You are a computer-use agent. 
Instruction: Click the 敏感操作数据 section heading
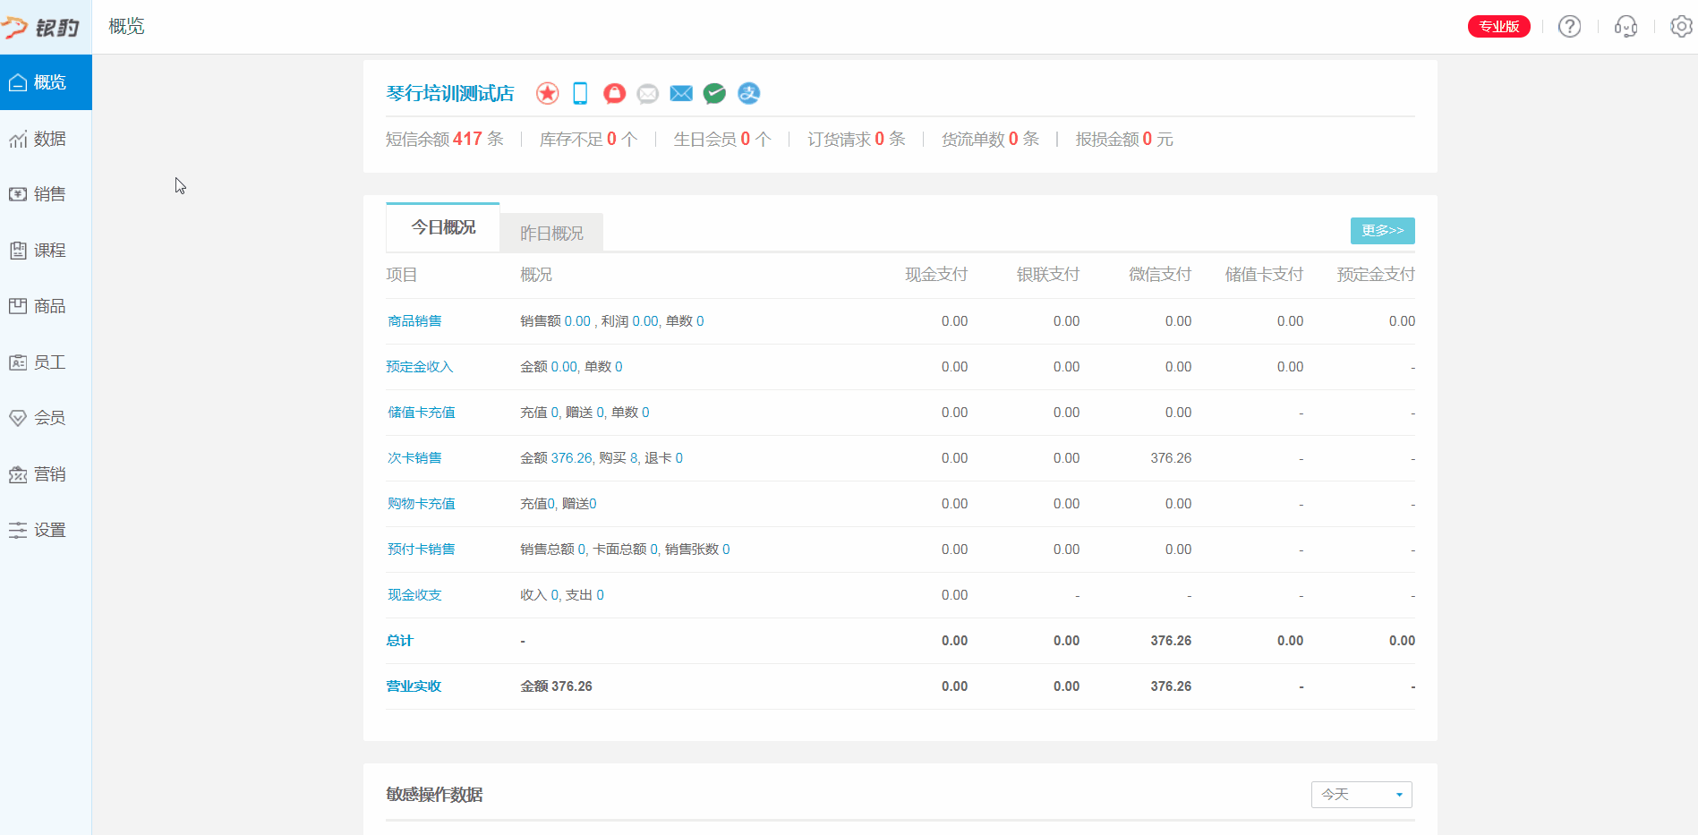click(x=434, y=795)
